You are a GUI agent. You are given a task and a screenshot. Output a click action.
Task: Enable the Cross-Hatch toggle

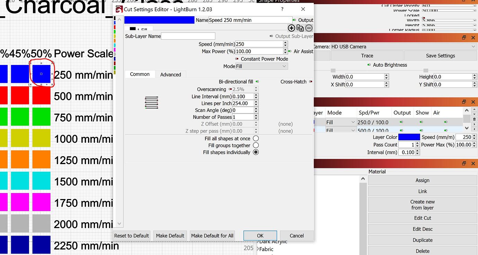tap(311, 82)
